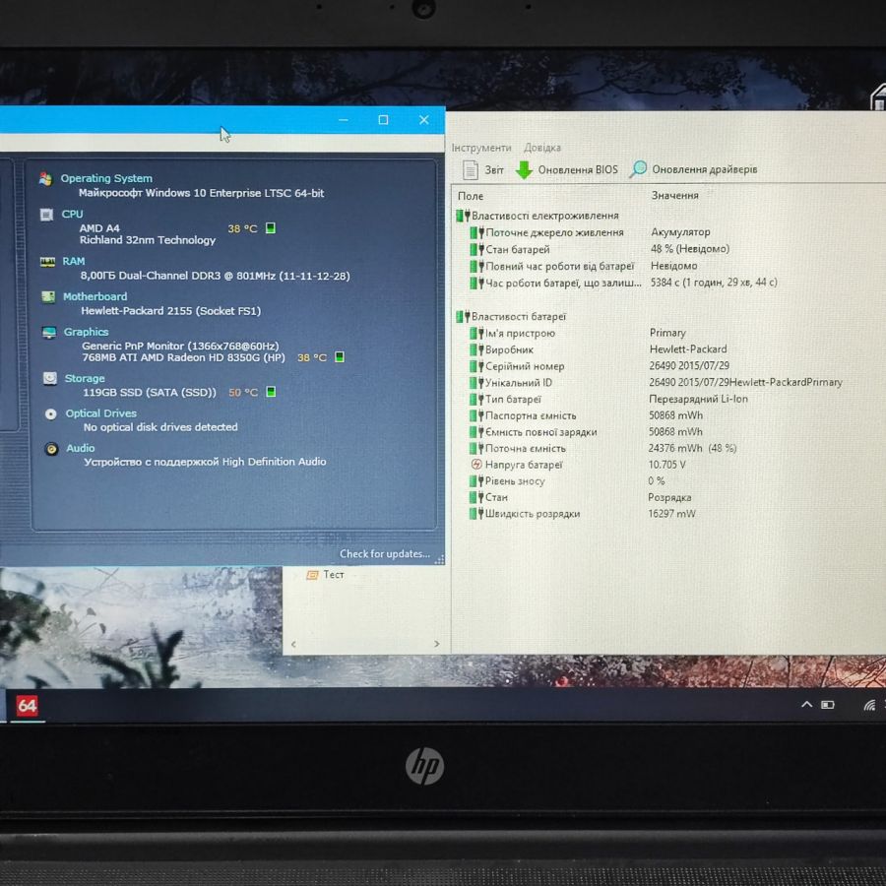Show hidden tray icons chevron

click(x=806, y=705)
